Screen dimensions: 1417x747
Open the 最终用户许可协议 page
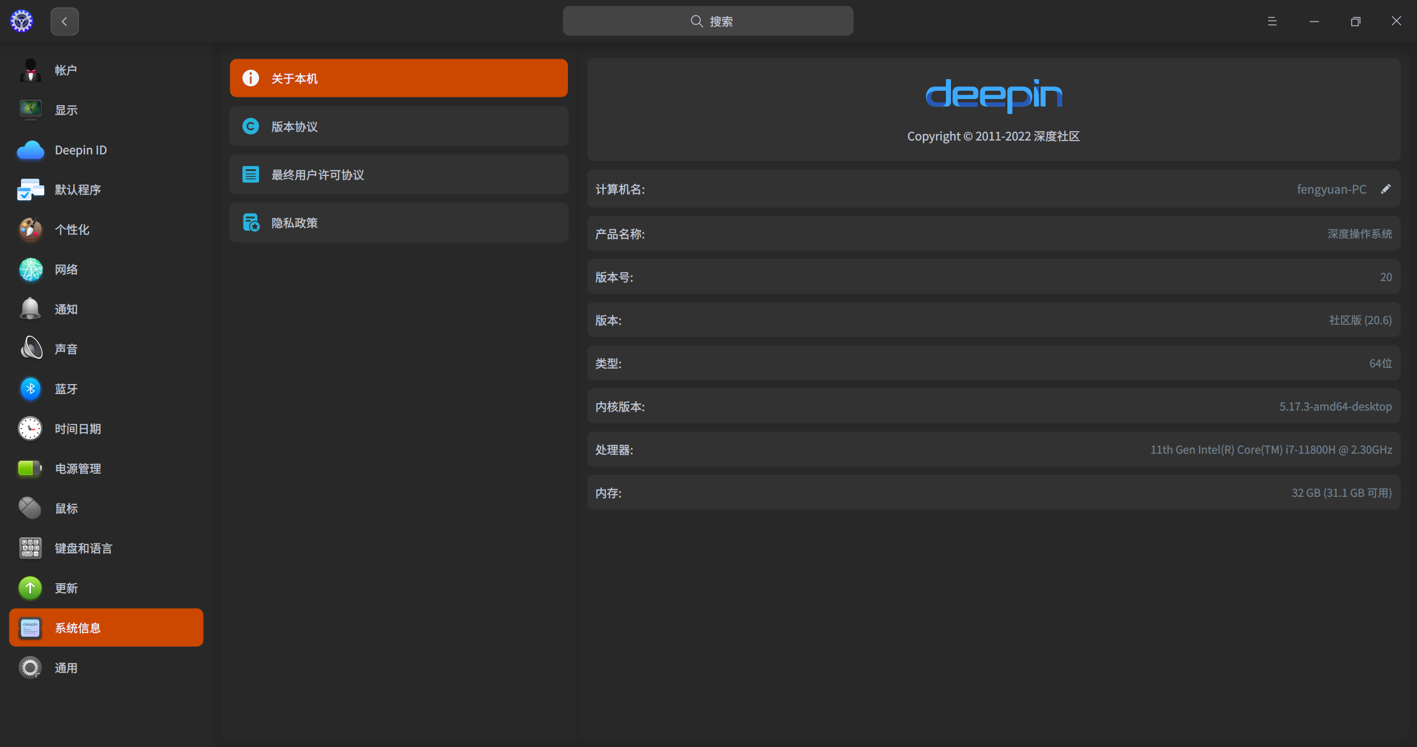click(399, 175)
